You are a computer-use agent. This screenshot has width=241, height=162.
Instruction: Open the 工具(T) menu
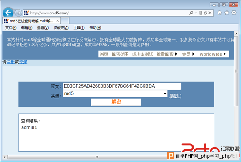[79, 28]
